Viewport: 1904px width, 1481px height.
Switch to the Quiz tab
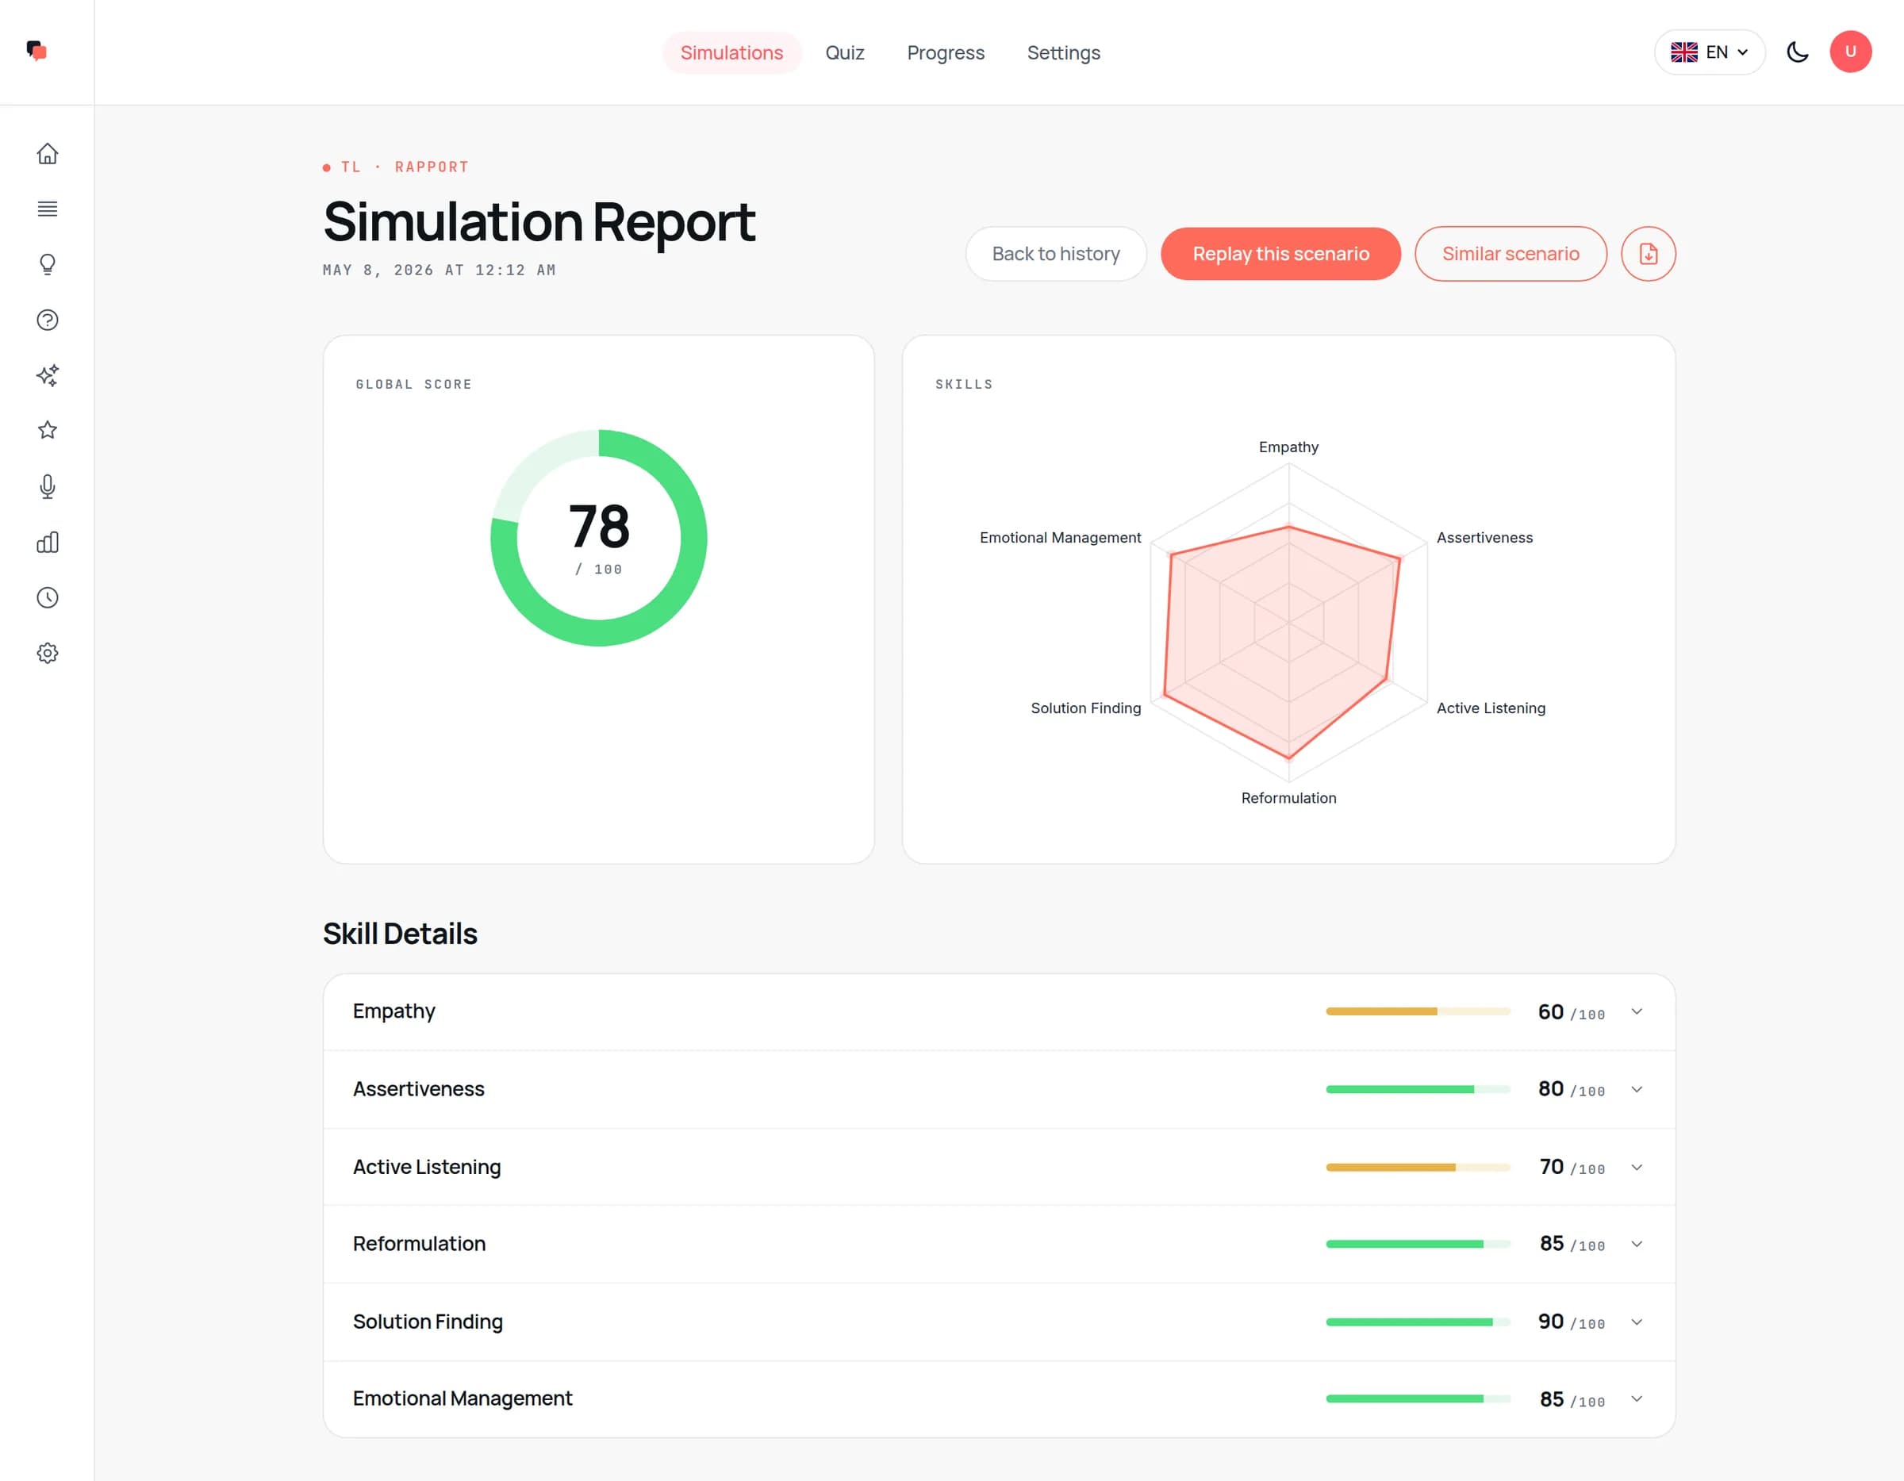pyautogui.click(x=845, y=52)
